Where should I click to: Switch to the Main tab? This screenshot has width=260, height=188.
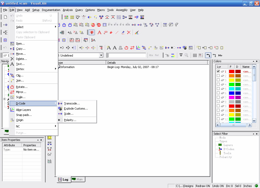click(x=78, y=179)
